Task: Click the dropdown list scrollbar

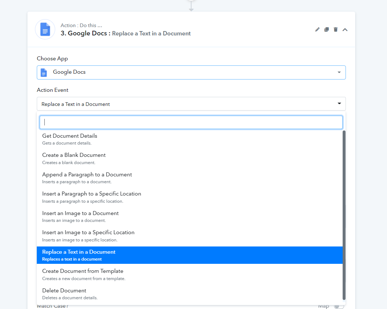Action: click(344, 215)
